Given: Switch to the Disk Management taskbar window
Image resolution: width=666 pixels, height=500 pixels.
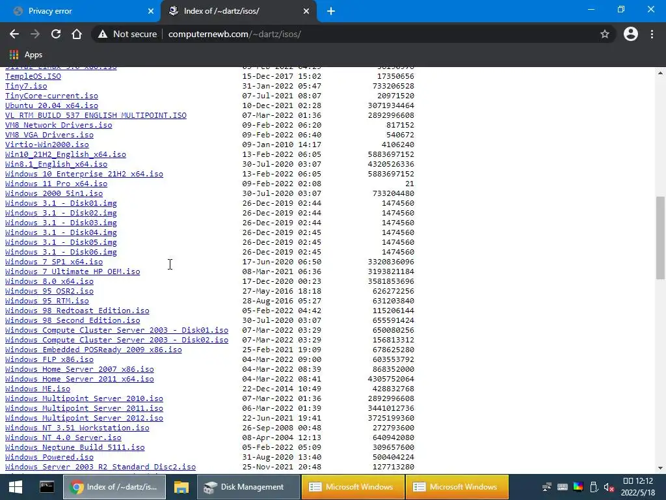Looking at the screenshot, I should coord(248,487).
